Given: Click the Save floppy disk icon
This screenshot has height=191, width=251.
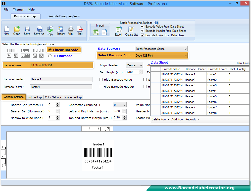Looking at the screenshot, I should click(27, 29).
